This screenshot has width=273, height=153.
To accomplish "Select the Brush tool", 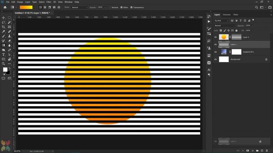I will click(3, 36).
